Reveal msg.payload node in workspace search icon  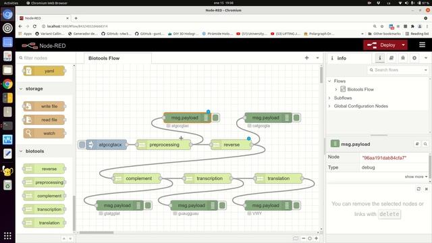click(425, 144)
